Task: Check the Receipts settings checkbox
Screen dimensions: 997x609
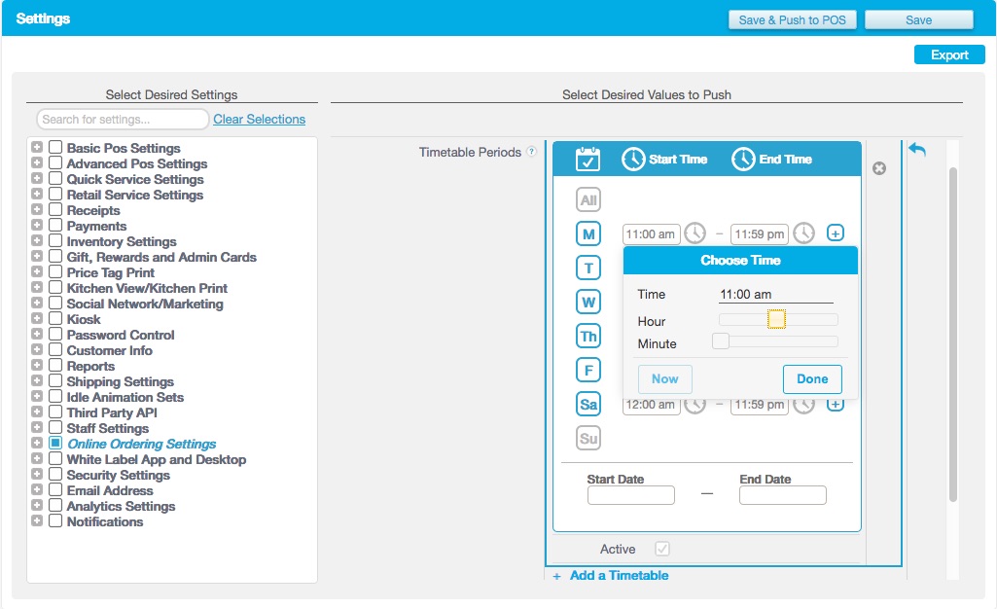Action: coord(54,210)
